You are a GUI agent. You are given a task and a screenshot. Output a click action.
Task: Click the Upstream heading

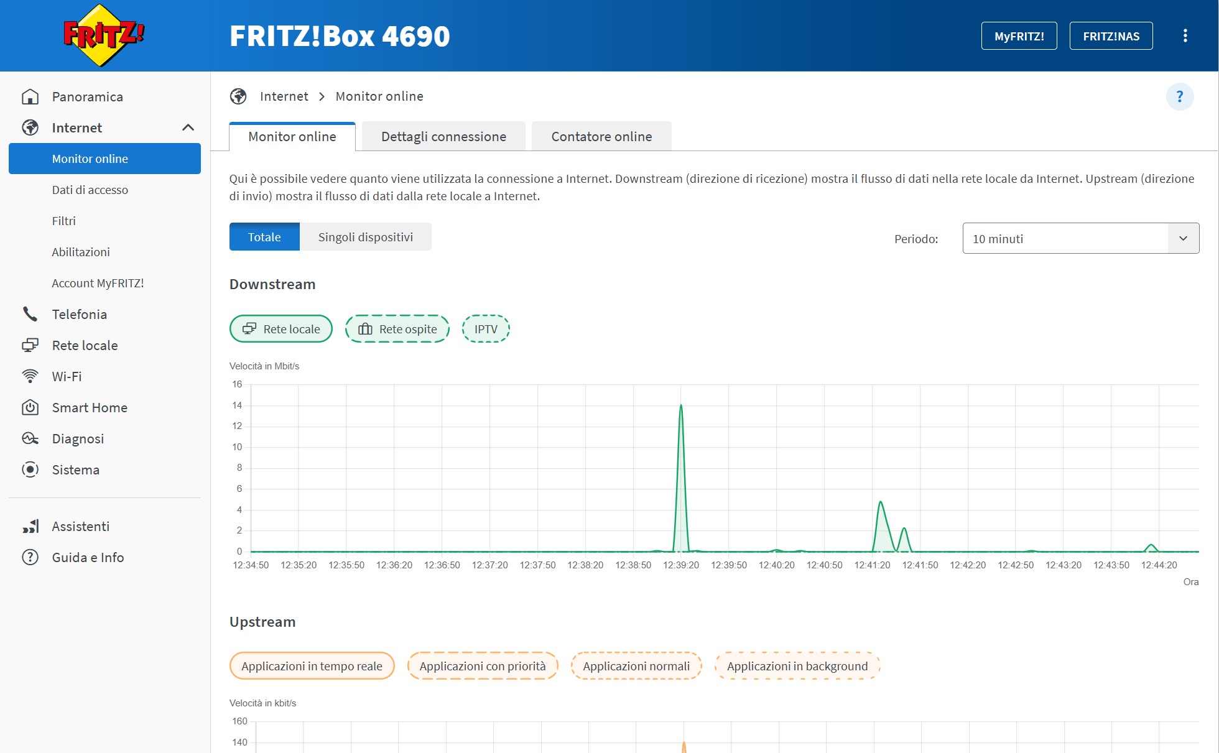[x=262, y=622]
